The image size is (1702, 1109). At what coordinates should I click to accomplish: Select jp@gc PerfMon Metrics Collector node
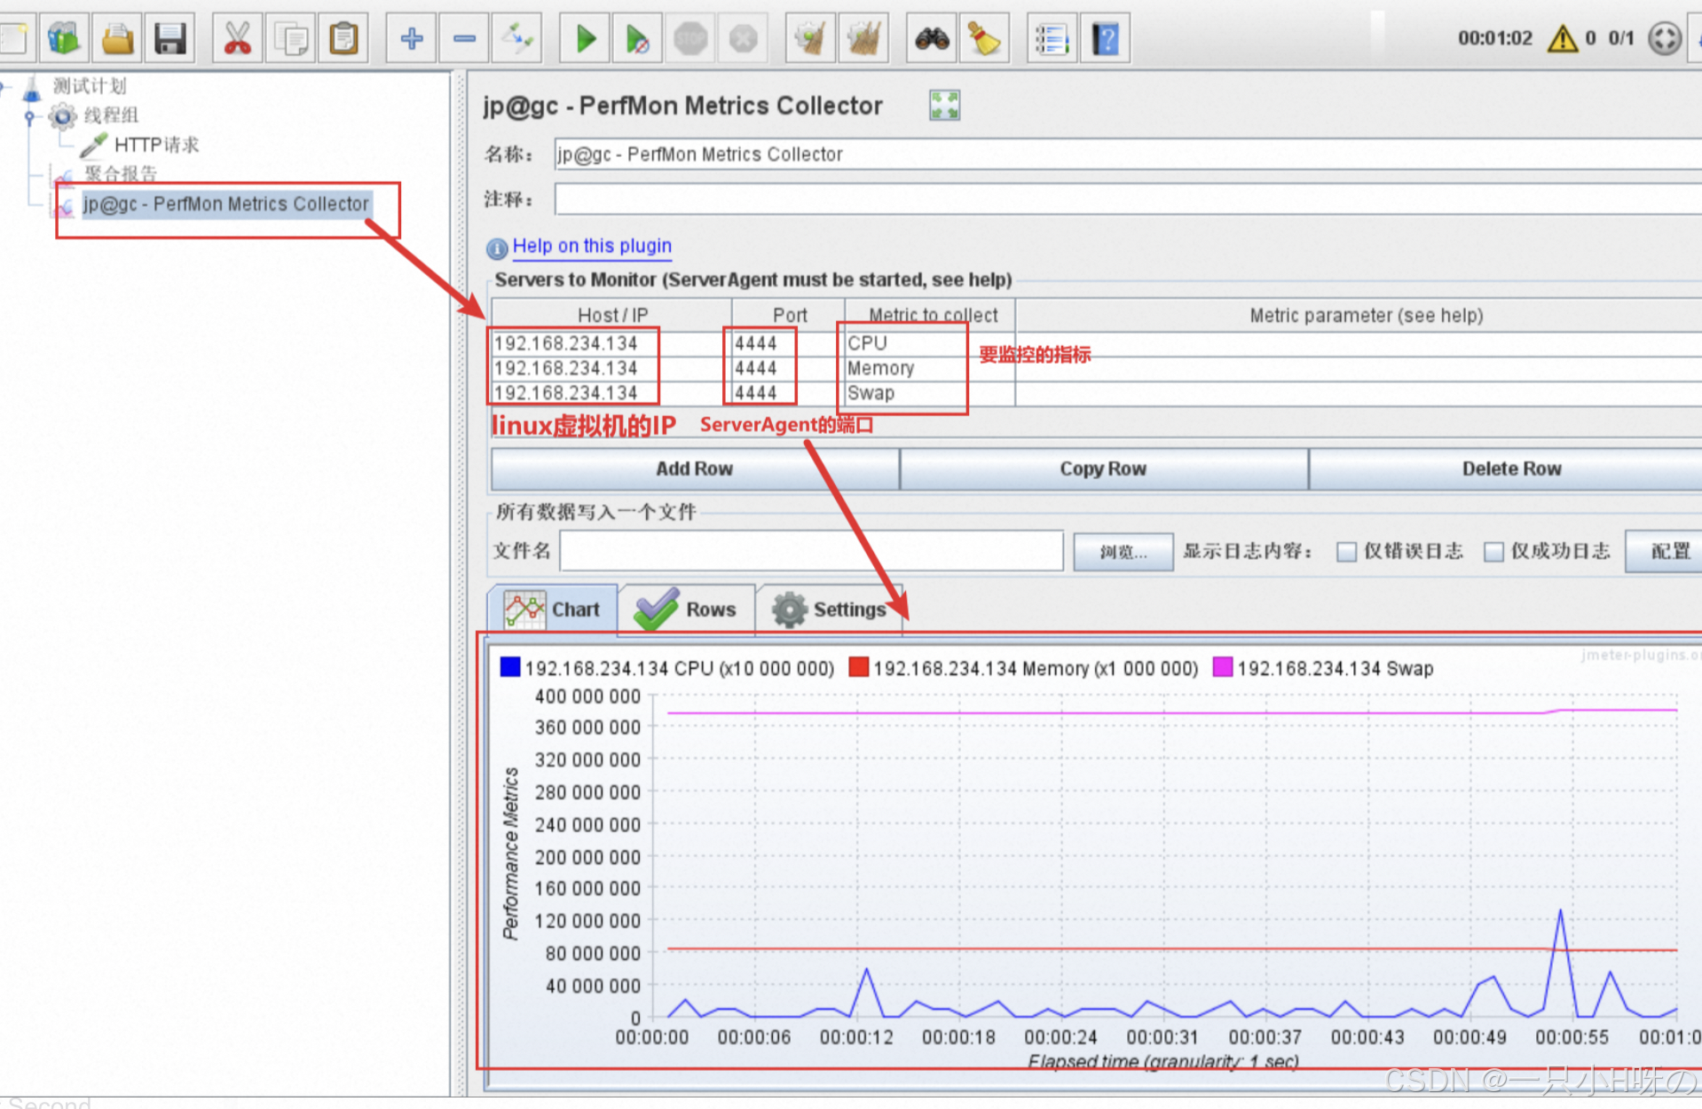[x=225, y=204]
